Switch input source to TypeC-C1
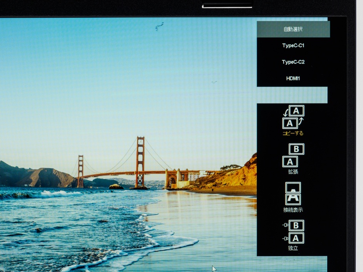The image size is (363, 272). tap(293, 45)
